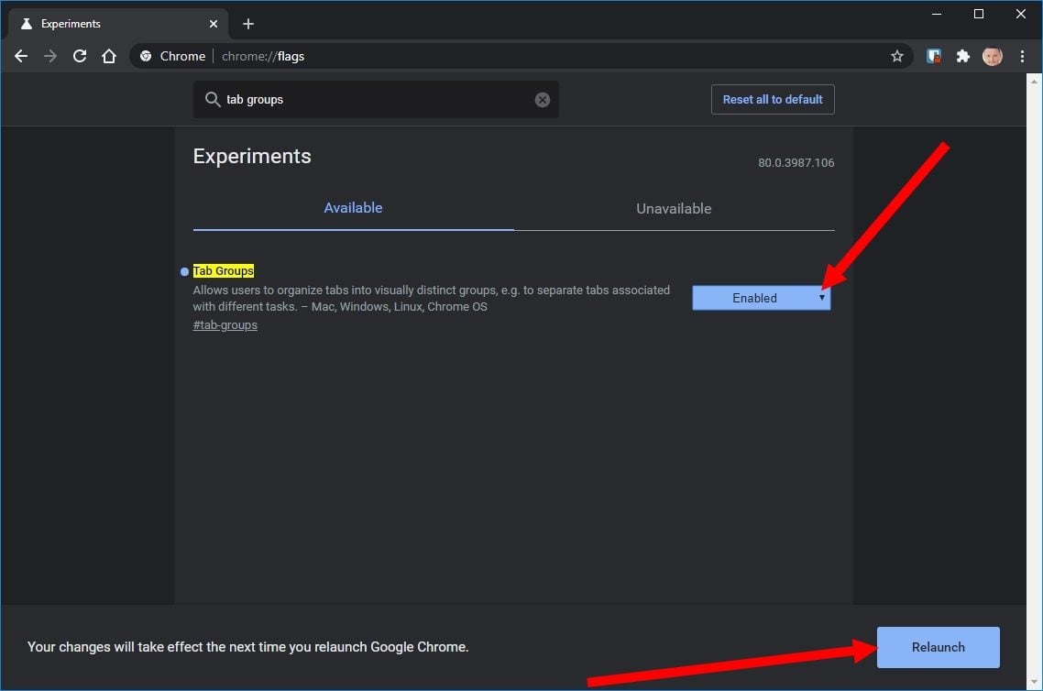Switch to the Unavailable tab

tap(674, 209)
